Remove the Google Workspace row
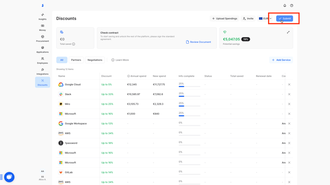This screenshot has width=330, height=185. 289,123
